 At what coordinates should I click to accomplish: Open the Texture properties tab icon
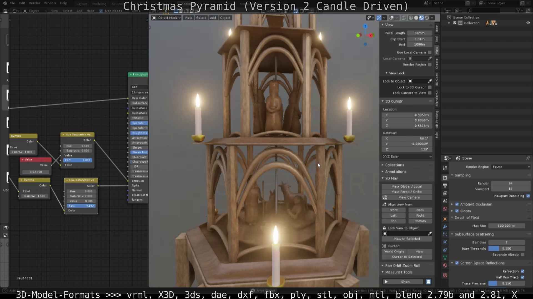coord(445,275)
